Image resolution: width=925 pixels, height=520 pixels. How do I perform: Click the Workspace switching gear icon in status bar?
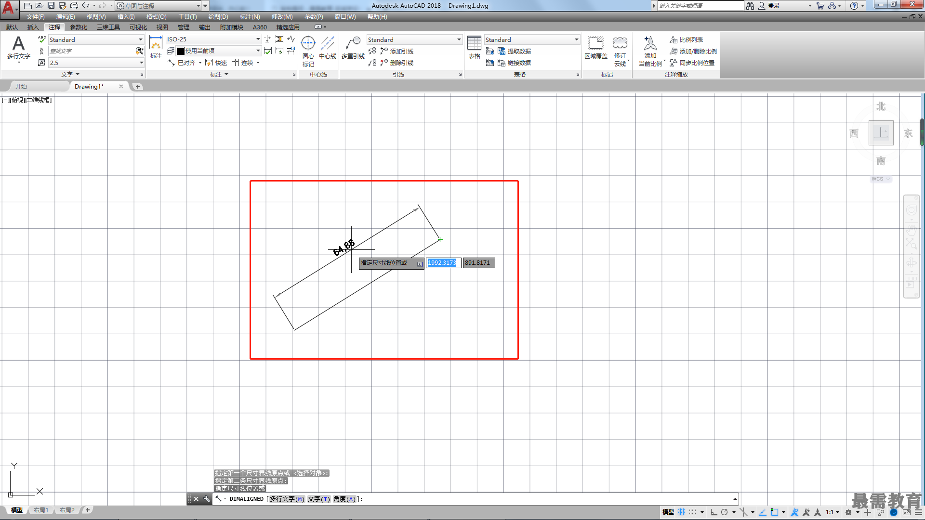(x=848, y=512)
